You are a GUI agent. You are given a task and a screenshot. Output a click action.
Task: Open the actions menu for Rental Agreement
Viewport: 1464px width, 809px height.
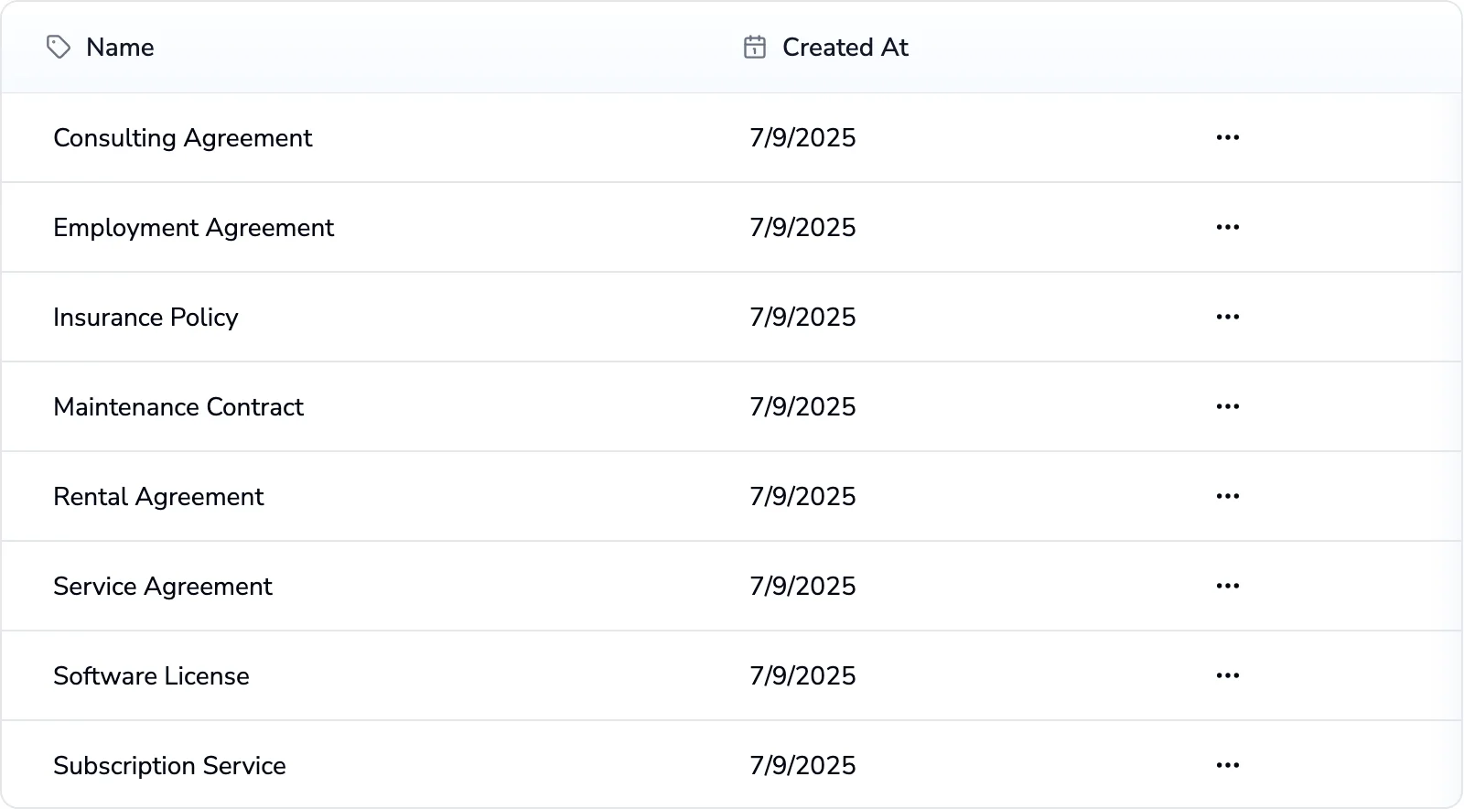1227,496
